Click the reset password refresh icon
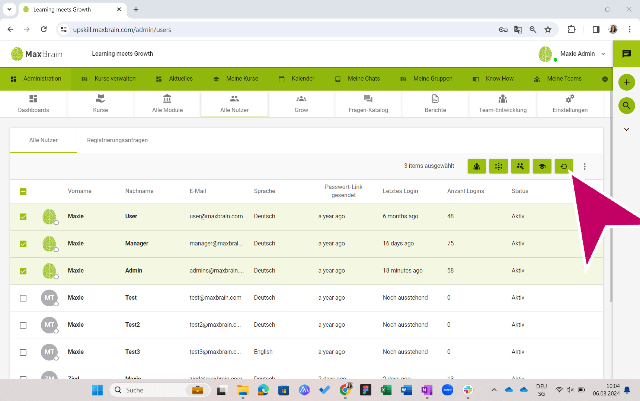 564,166
